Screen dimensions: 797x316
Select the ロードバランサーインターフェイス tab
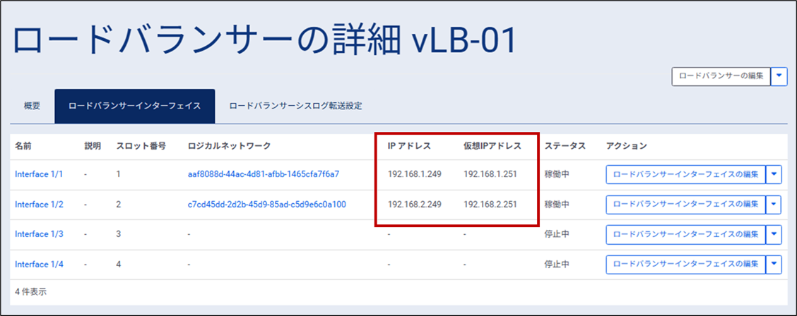point(134,106)
